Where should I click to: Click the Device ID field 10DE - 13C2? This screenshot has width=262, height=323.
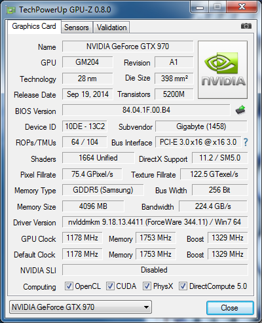pos(84,126)
